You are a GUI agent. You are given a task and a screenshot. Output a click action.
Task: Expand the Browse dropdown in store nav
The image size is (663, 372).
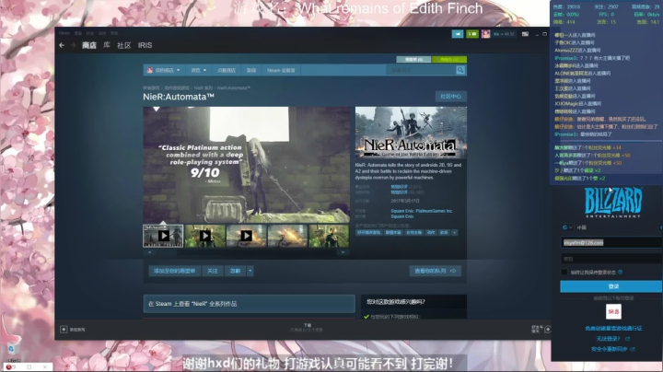(x=198, y=70)
